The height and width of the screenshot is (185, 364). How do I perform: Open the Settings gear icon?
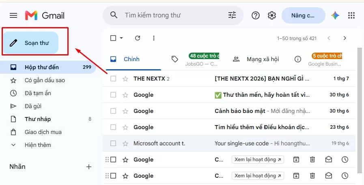[271, 15]
